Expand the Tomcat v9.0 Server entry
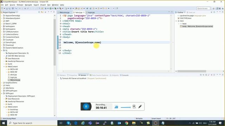The image size is (225, 126). tap(58, 78)
